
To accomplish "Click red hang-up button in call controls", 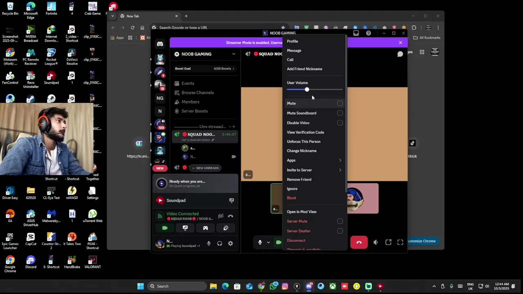I will tap(359, 242).
